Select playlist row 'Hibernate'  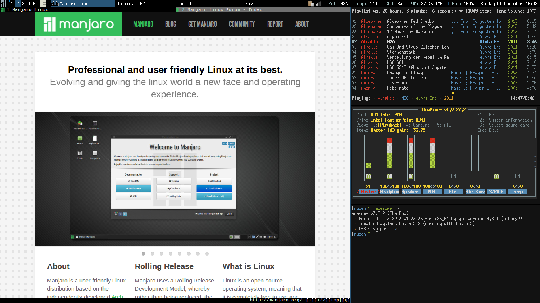[x=444, y=88]
